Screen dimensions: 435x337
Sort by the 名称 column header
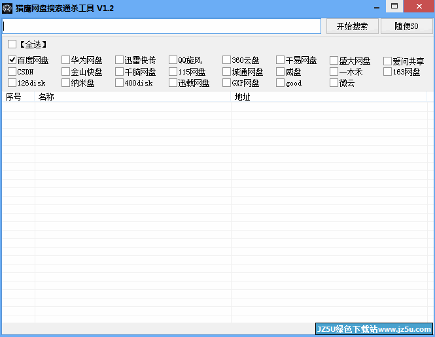[133, 97]
